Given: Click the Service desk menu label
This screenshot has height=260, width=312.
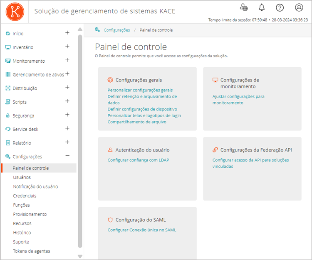Looking at the screenshot, I should click(25, 129).
